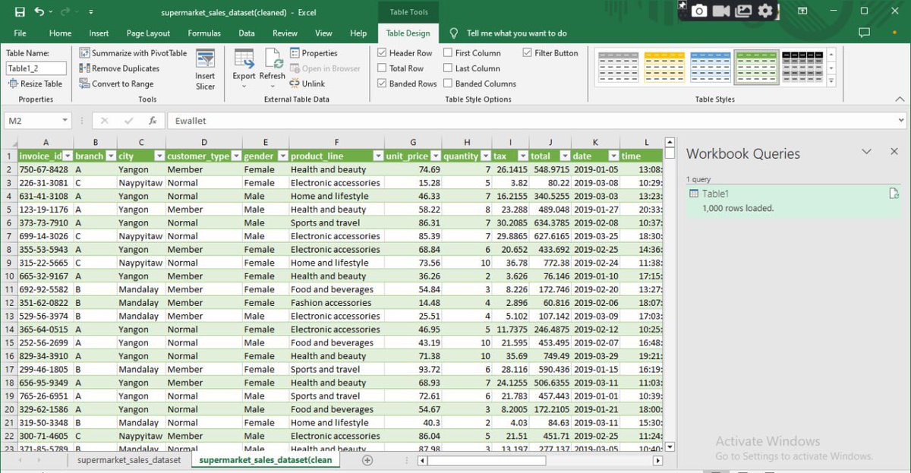
Task: Apply the yellow table style
Action: tap(665, 67)
